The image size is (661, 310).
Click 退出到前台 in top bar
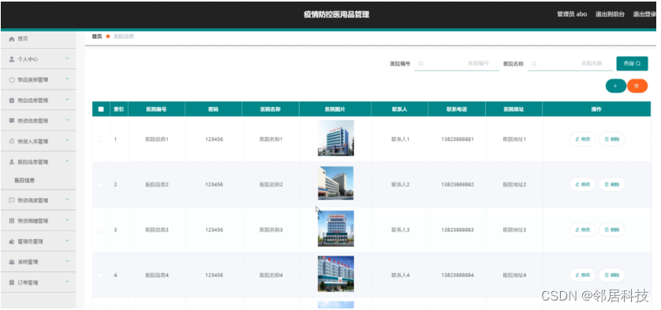pos(610,14)
